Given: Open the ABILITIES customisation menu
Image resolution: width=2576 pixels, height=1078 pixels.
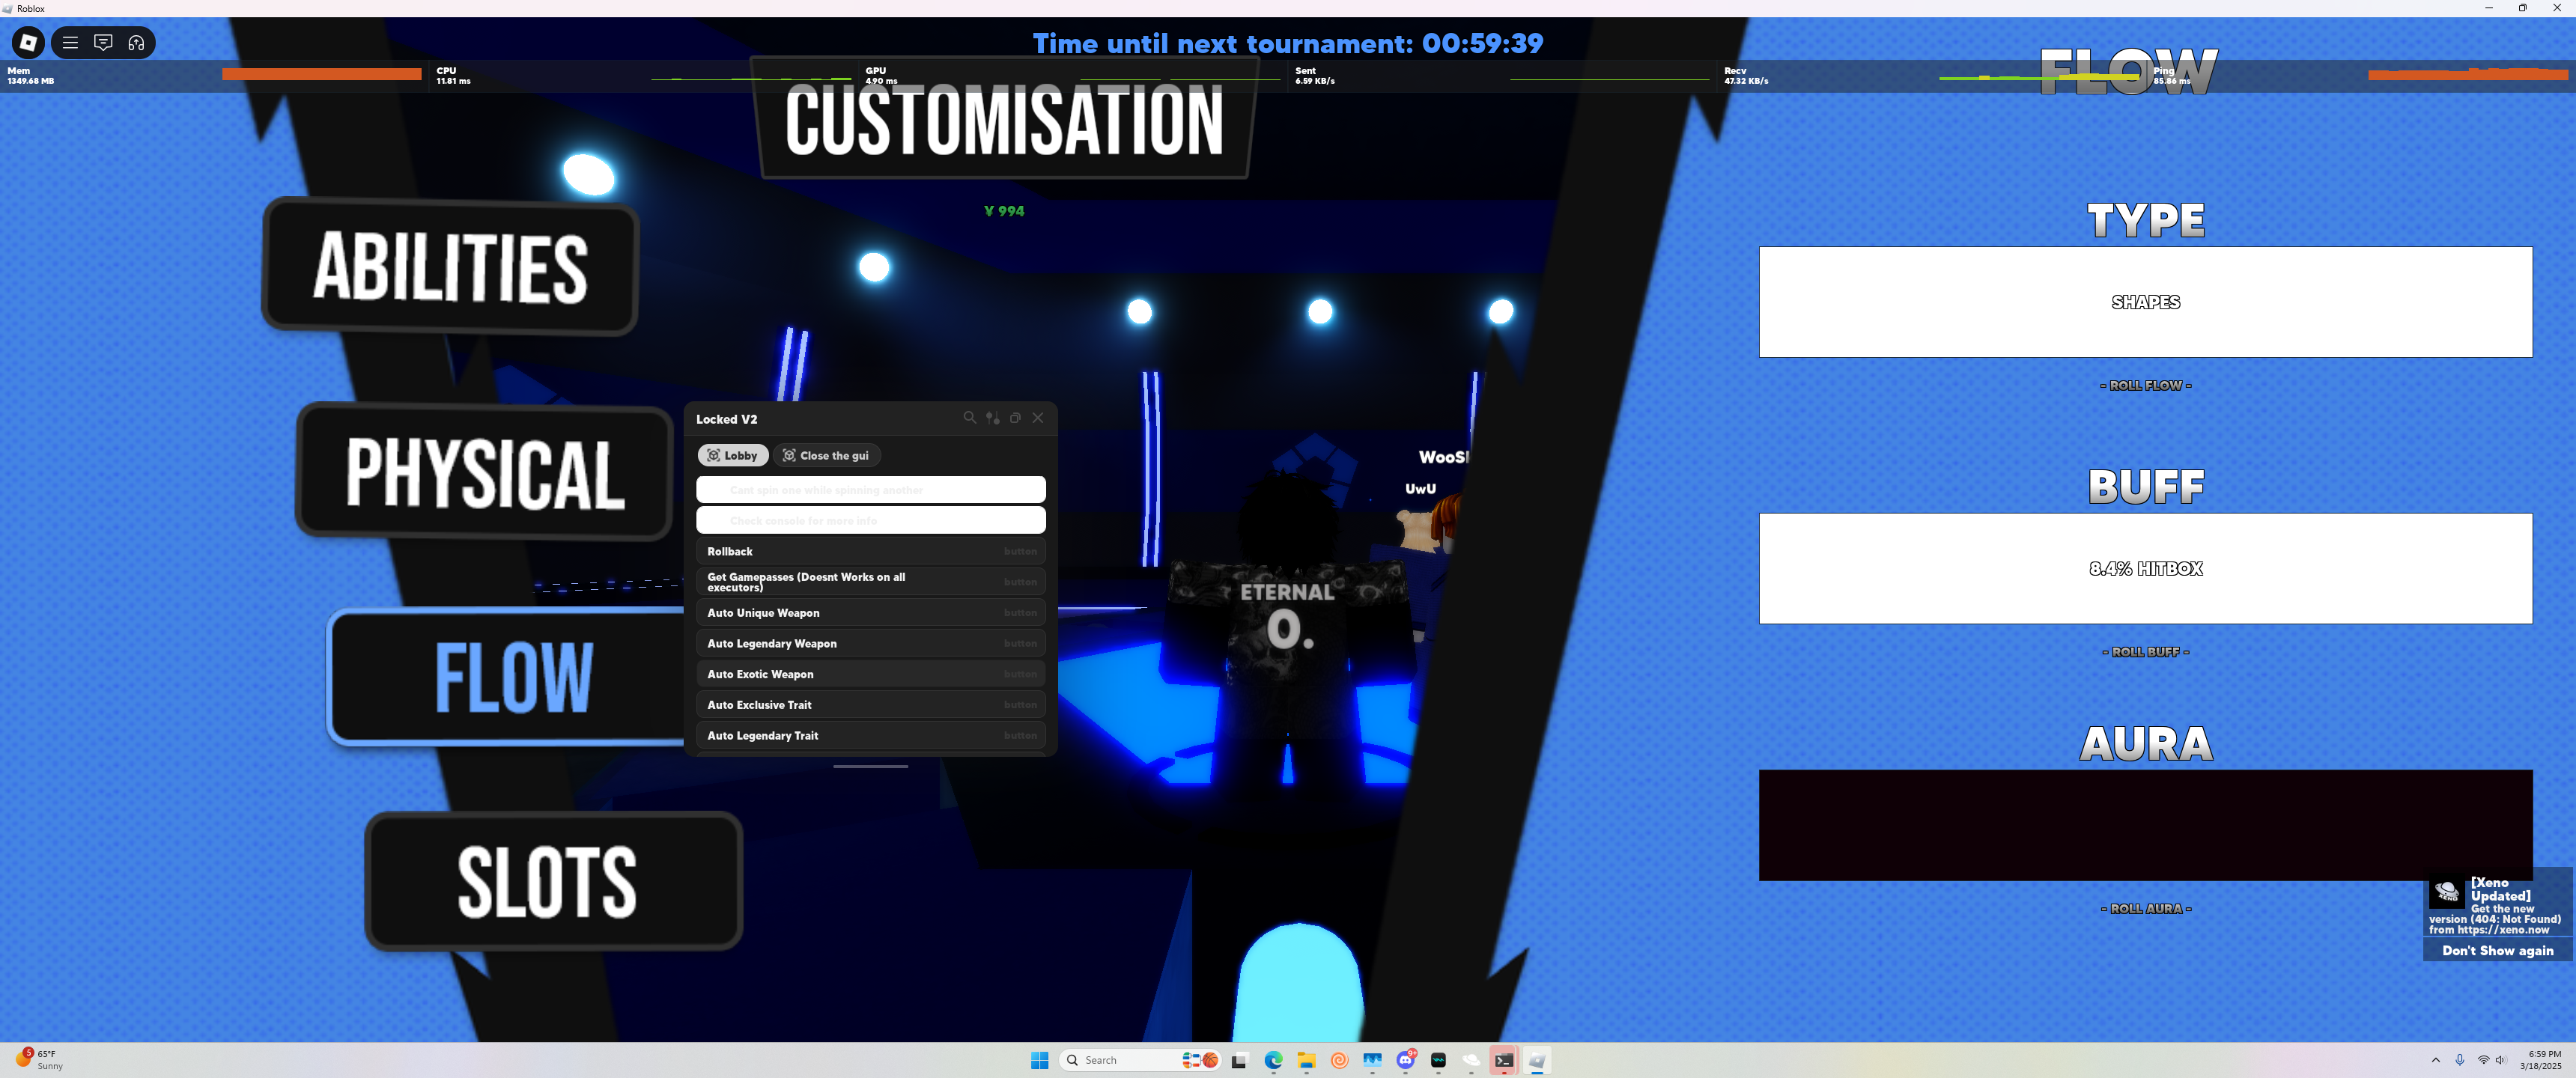Looking at the screenshot, I should 450,266.
